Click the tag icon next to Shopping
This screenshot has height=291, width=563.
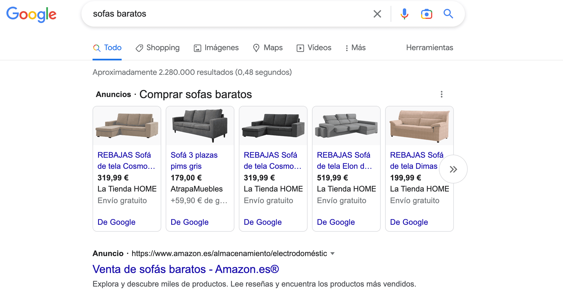pos(139,48)
